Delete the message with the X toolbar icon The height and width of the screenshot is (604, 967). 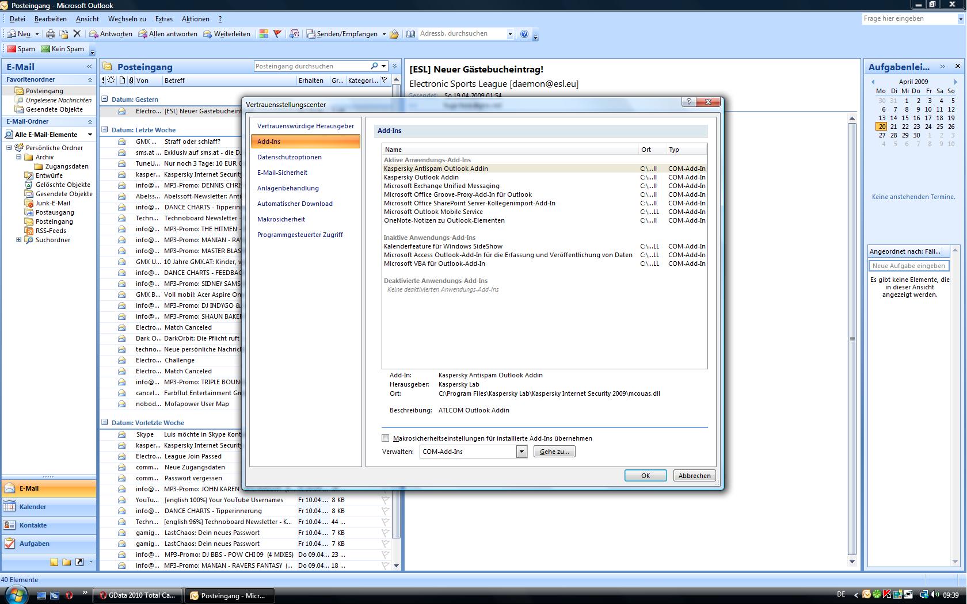coord(77,34)
